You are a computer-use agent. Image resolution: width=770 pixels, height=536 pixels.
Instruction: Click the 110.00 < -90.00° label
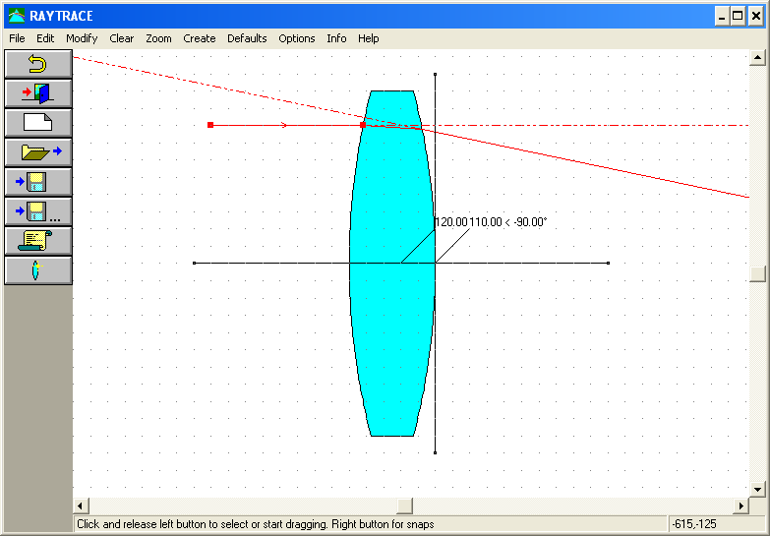coord(507,222)
